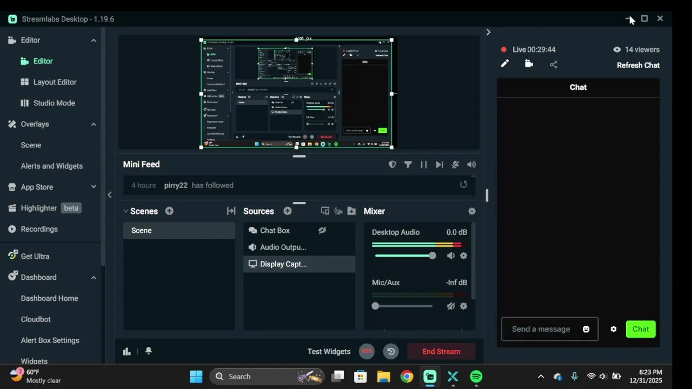Toggle the replay buffer button
Viewport: 692px width, 389px height.
coord(391,351)
